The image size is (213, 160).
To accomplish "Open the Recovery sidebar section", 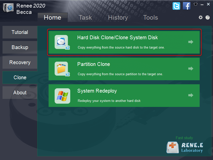I will [x=20, y=62].
